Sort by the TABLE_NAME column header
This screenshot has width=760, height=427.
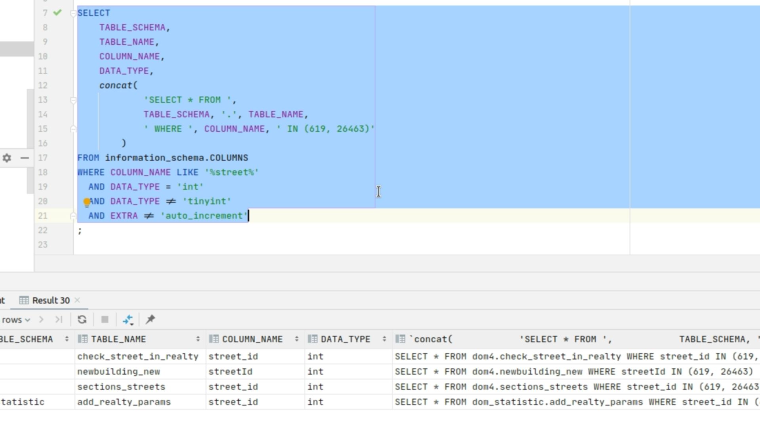point(140,339)
